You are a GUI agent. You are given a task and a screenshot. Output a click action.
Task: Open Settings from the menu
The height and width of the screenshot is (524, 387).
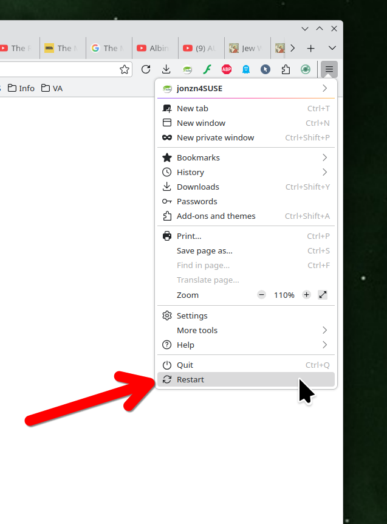pos(246,316)
